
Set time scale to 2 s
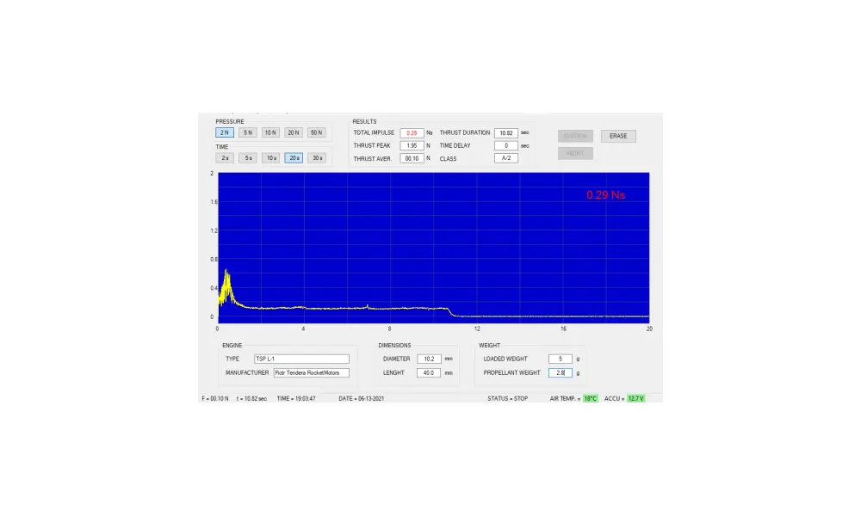[225, 158]
